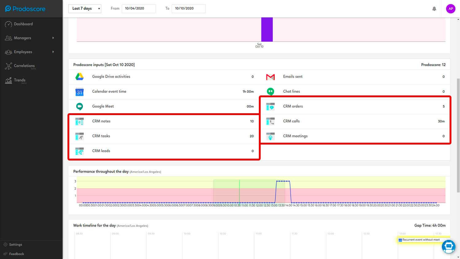This screenshot has width=460, height=259.
Task: Click the Gmail Emails sent icon
Action: click(270, 77)
